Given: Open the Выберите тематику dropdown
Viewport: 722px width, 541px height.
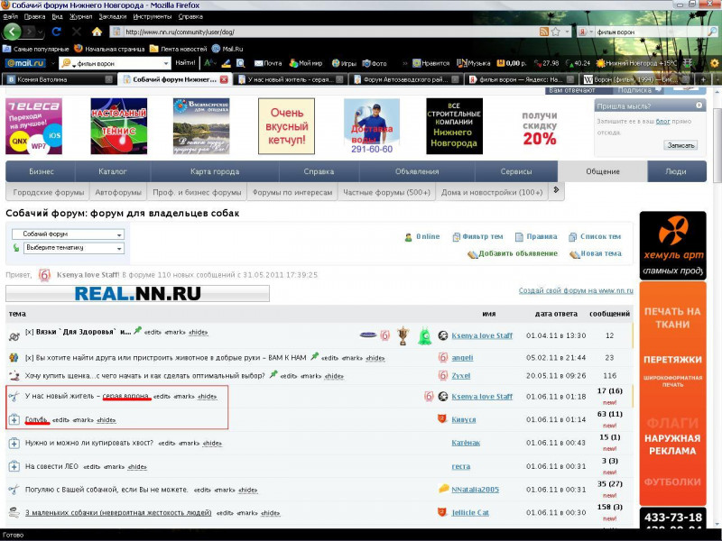Looking at the screenshot, I should click(x=68, y=247).
